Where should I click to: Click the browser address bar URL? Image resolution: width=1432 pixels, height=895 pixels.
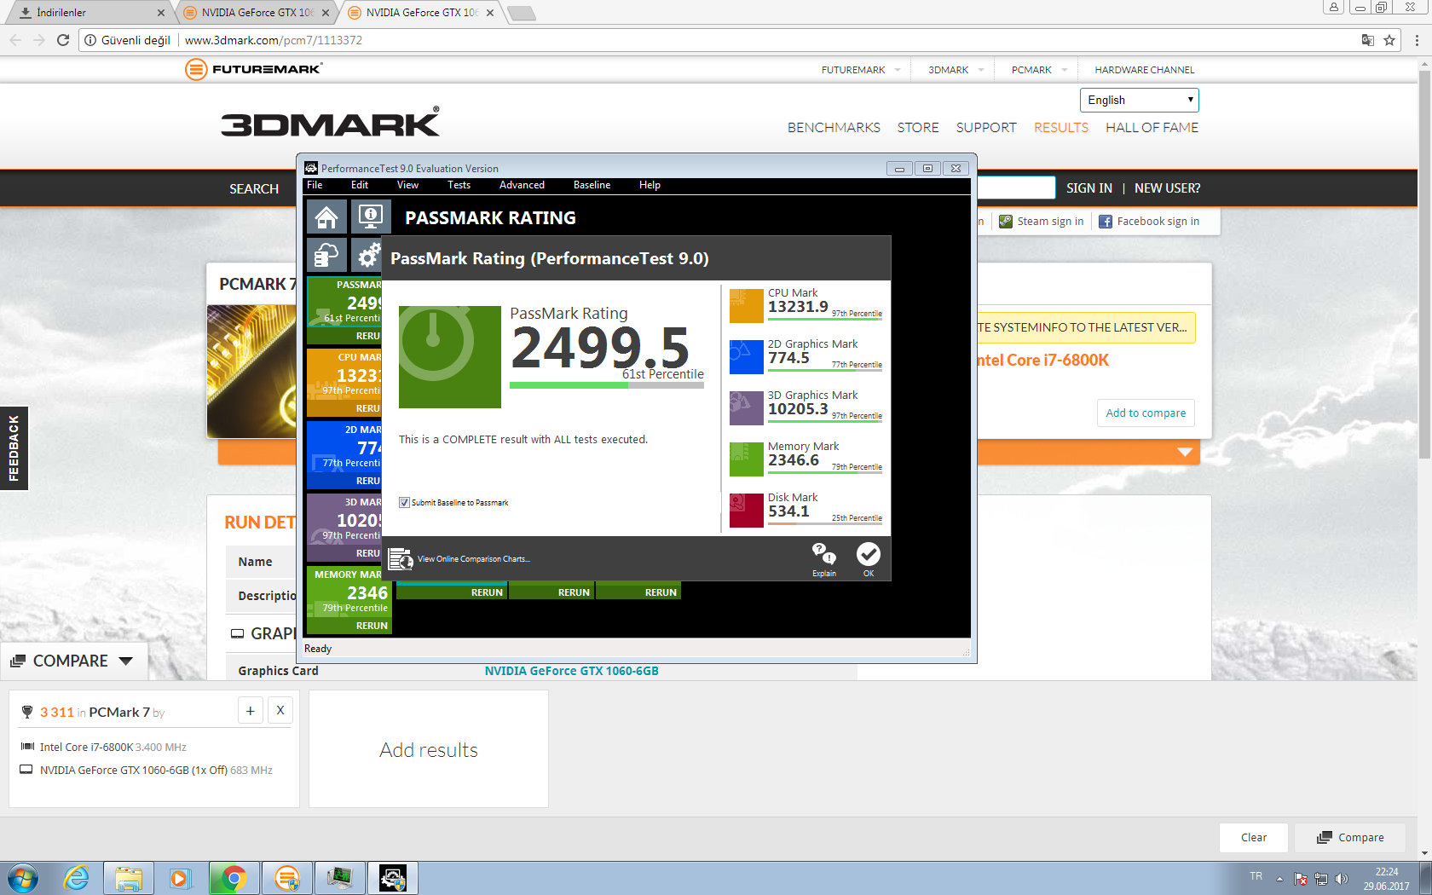click(x=274, y=40)
